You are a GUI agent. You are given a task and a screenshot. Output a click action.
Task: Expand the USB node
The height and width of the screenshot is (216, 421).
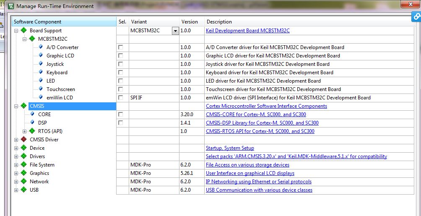click(x=16, y=190)
